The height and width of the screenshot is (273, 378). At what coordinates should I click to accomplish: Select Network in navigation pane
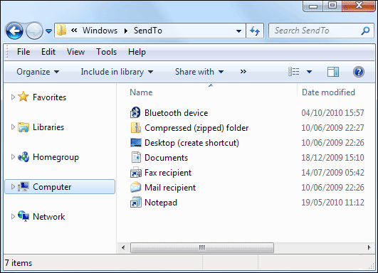tap(49, 217)
